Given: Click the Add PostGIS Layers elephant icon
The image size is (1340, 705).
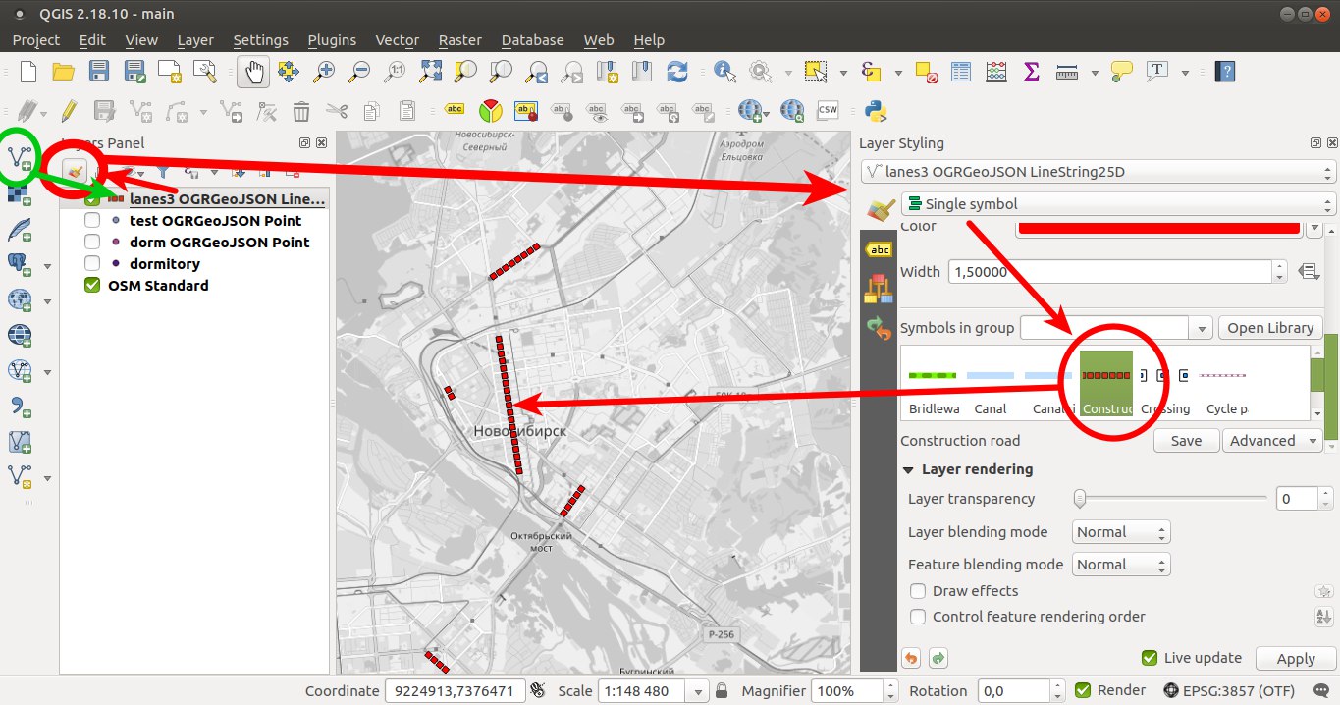Looking at the screenshot, I should (x=19, y=264).
